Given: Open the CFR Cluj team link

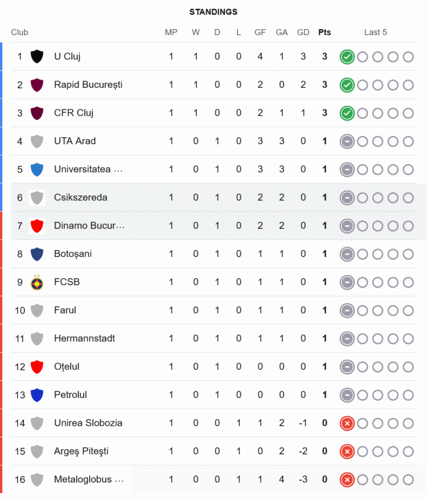Looking at the screenshot, I should (x=74, y=113).
